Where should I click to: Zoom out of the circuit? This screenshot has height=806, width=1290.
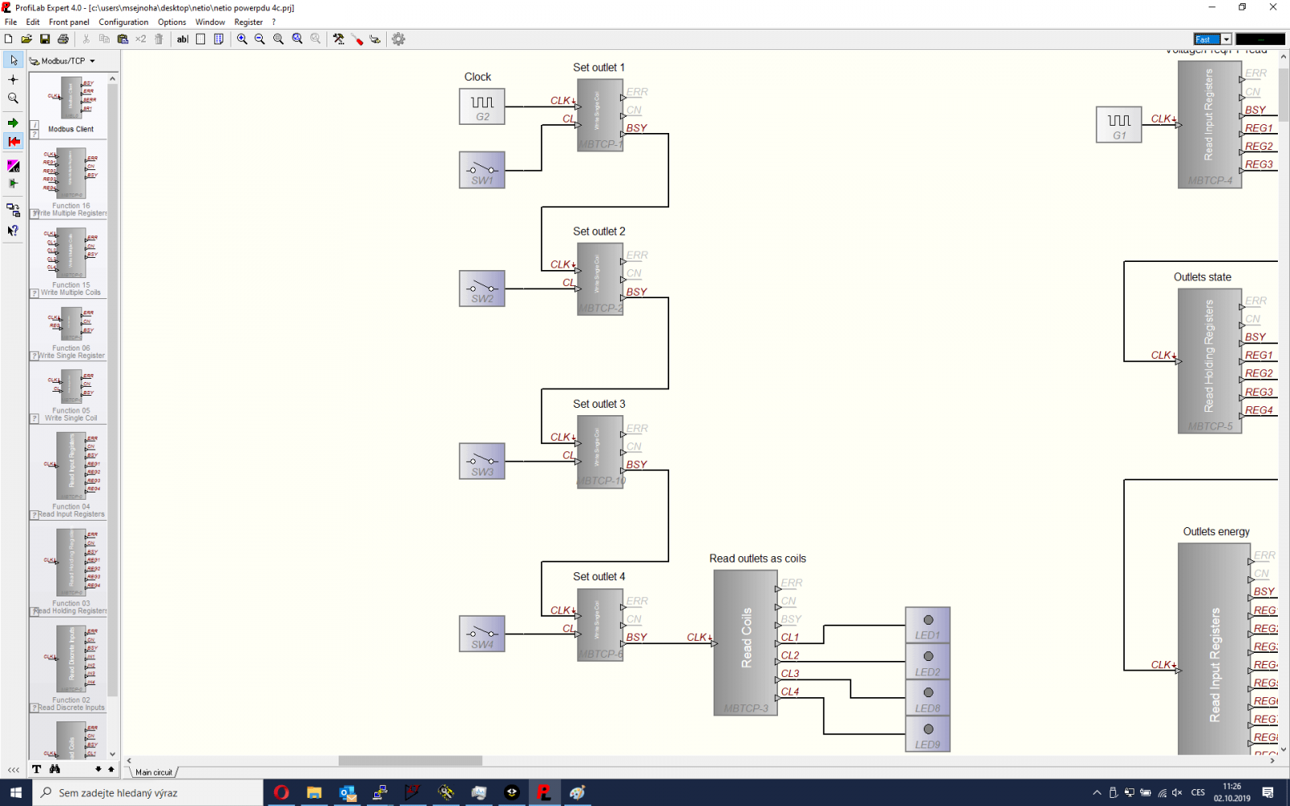click(x=260, y=39)
